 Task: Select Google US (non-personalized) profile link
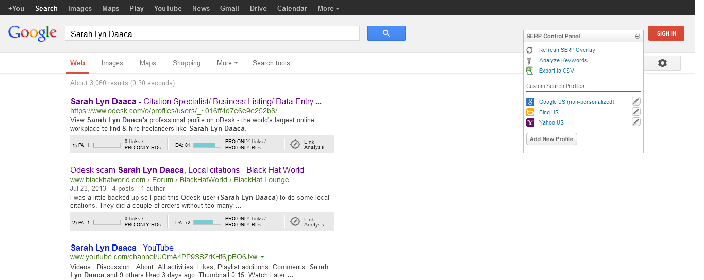[x=577, y=102]
